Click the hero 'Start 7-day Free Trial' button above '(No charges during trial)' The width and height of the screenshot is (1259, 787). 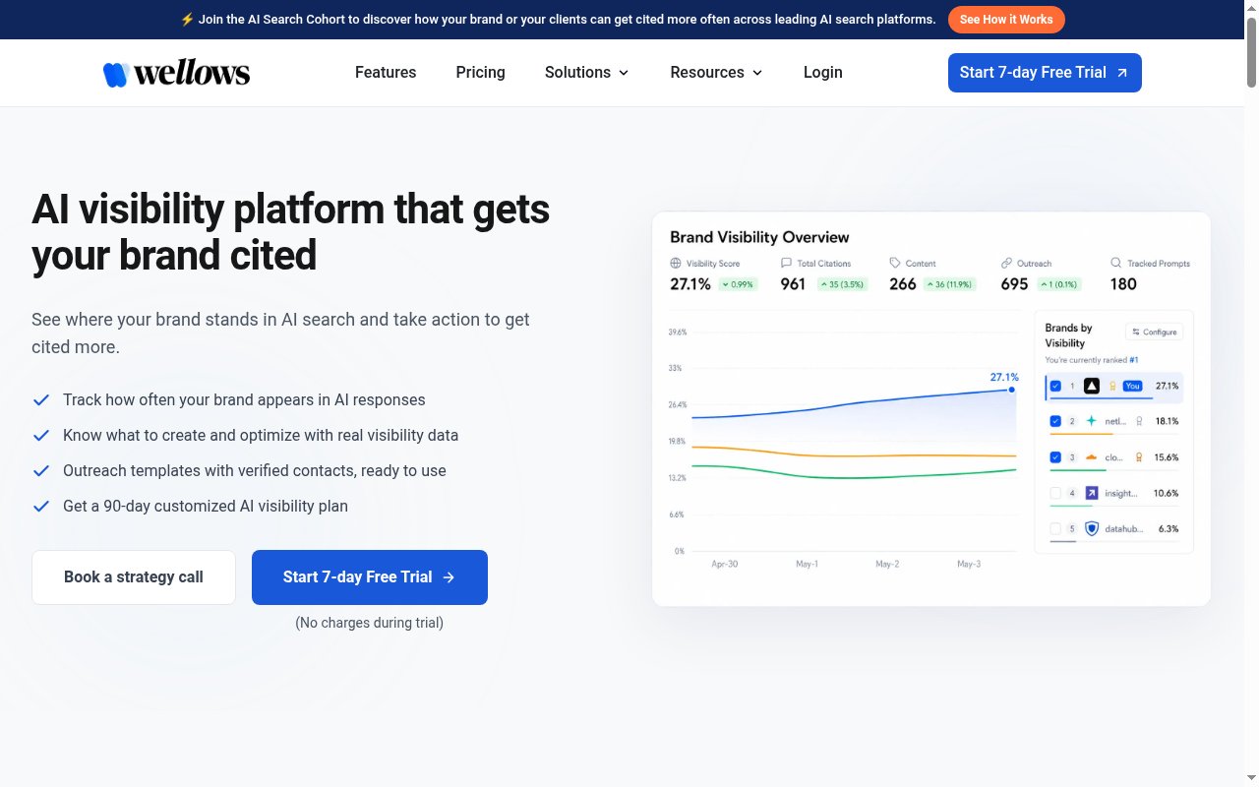(370, 577)
